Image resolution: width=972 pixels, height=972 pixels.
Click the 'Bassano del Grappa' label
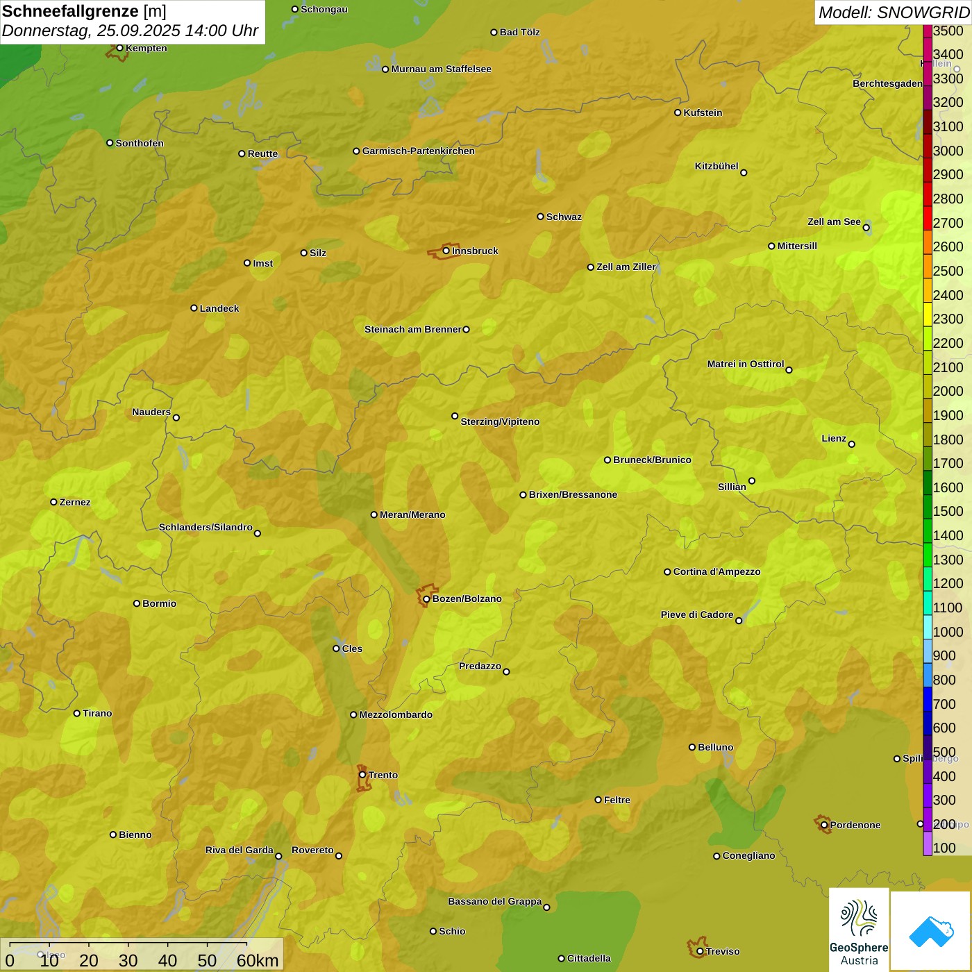495,901
